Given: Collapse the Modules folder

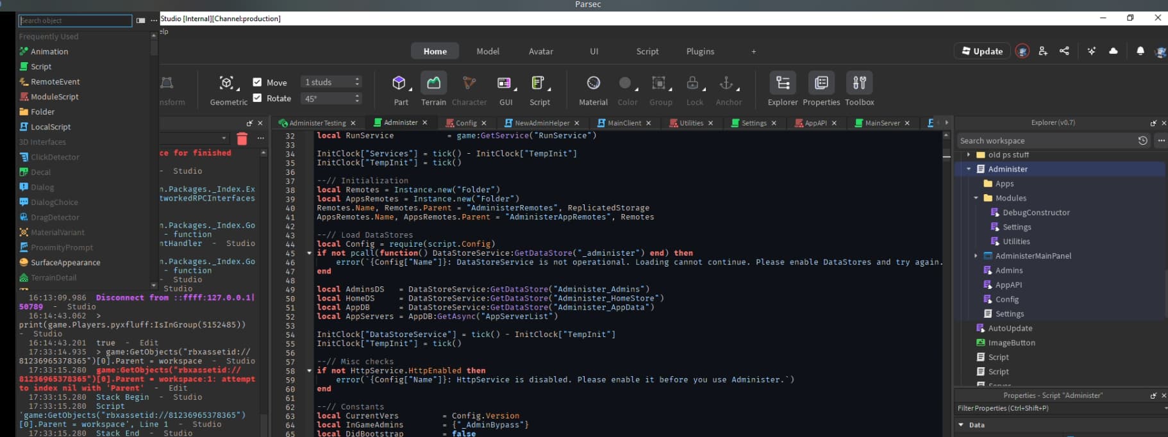Looking at the screenshot, I should [x=976, y=198].
